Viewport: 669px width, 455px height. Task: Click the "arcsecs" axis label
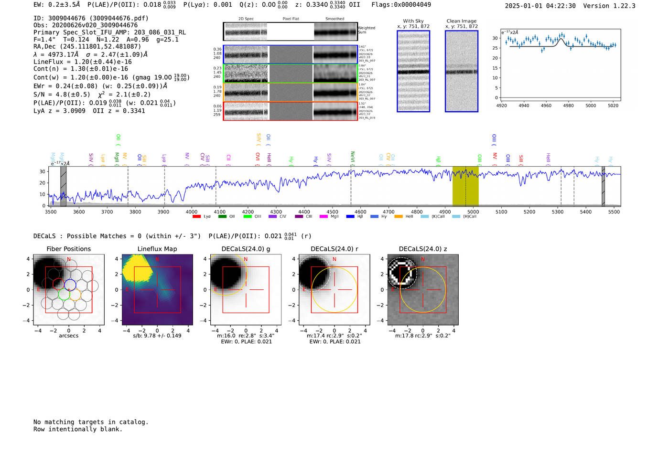69,336
